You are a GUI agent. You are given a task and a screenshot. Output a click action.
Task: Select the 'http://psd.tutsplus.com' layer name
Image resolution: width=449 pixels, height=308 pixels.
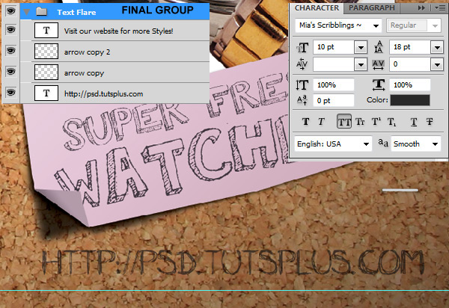[x=103, y=93]
